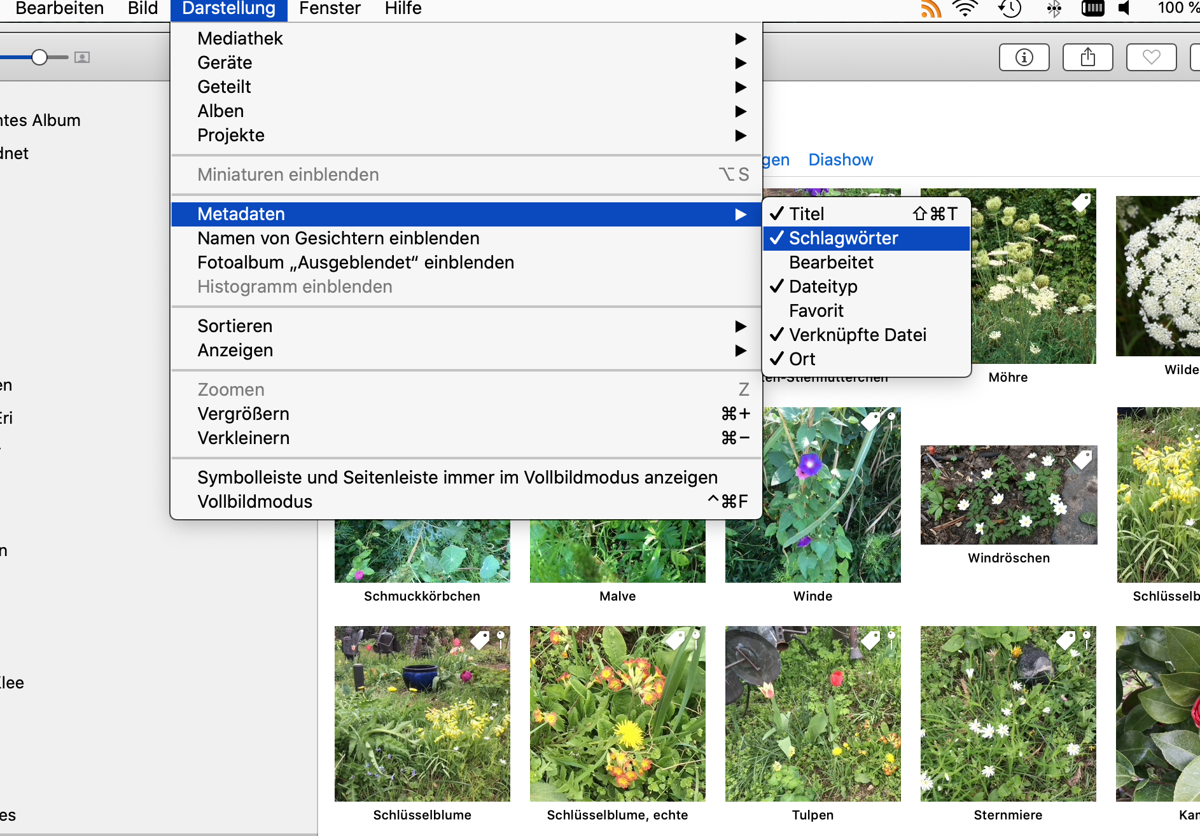1200x836 pixels.
Task: Click the volume speaker icon
Action: pyautogui.click(x=1124, y=9)
